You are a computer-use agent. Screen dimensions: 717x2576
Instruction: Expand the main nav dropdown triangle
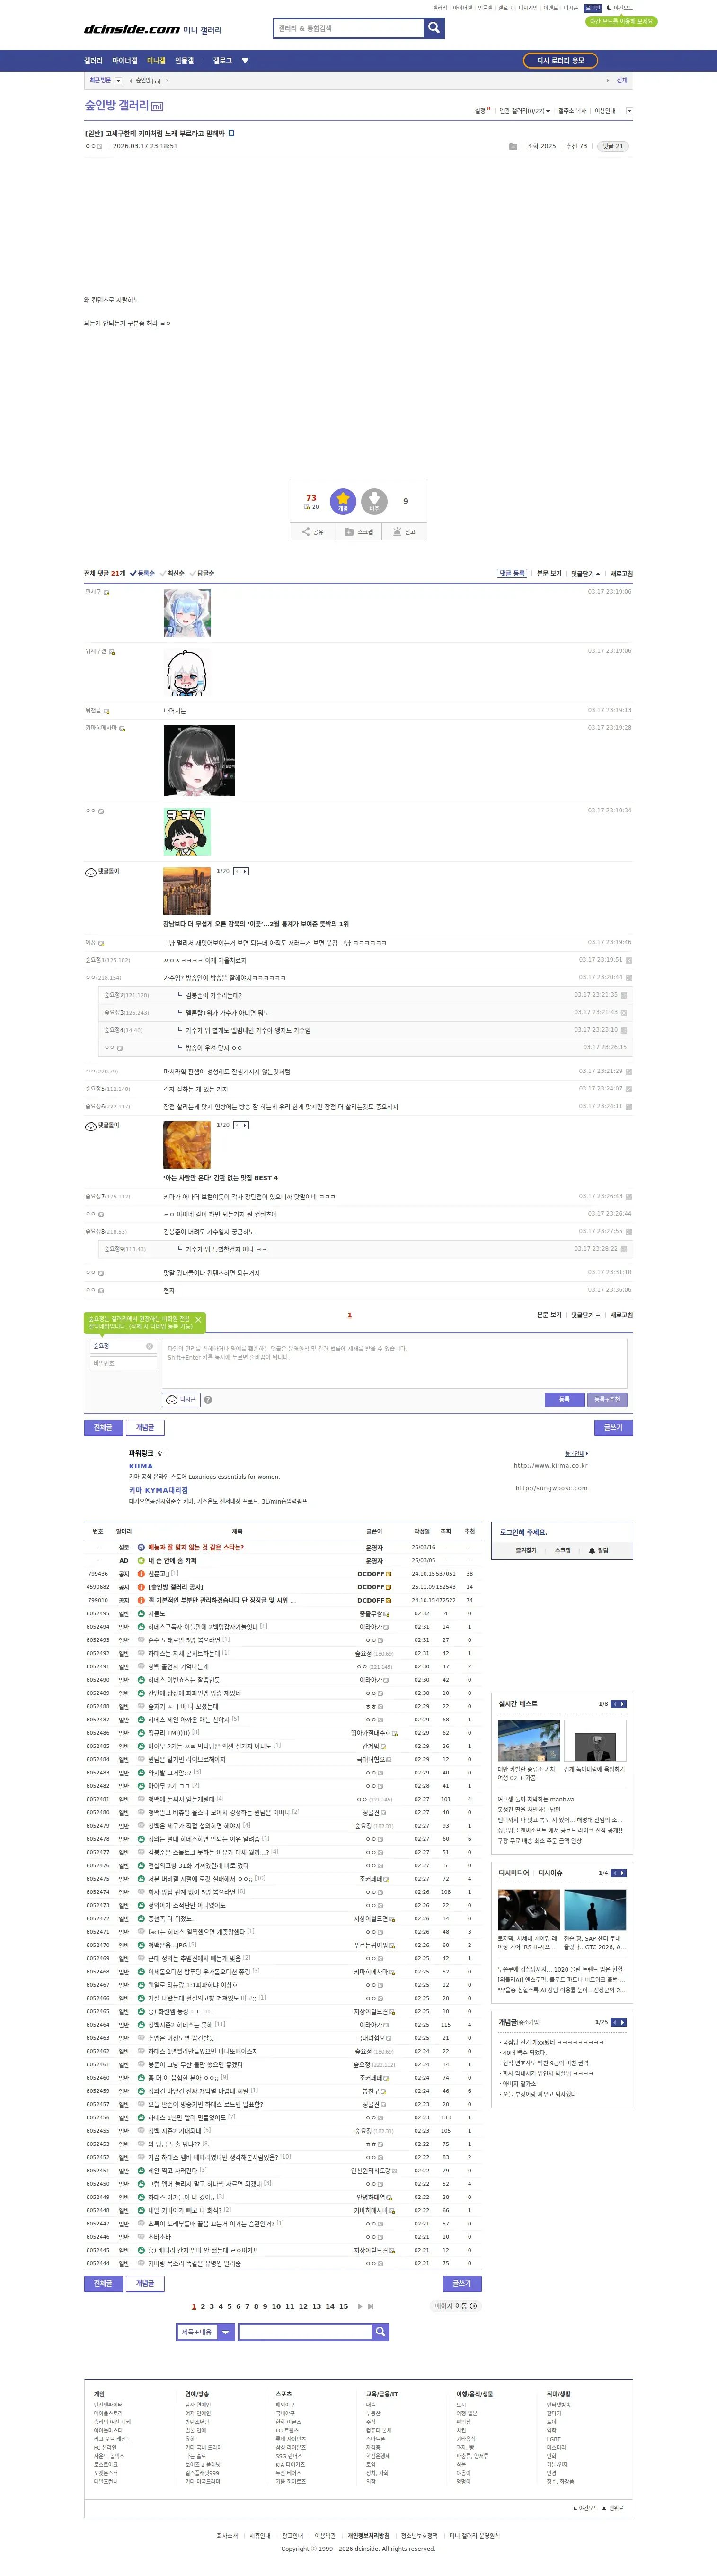point(245,61)
